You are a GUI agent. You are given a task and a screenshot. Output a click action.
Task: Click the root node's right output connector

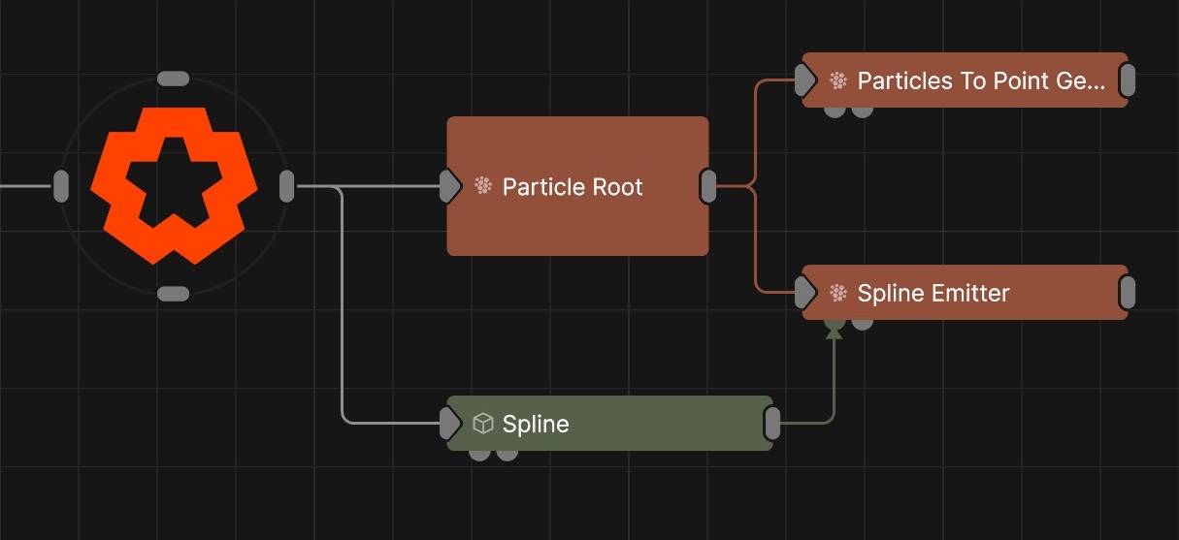tap(286, 185)
